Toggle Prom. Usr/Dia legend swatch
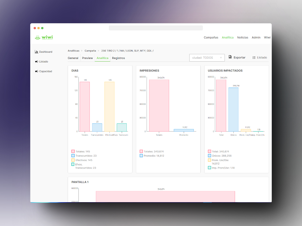The image size is (302, 226). click(210, 160)
